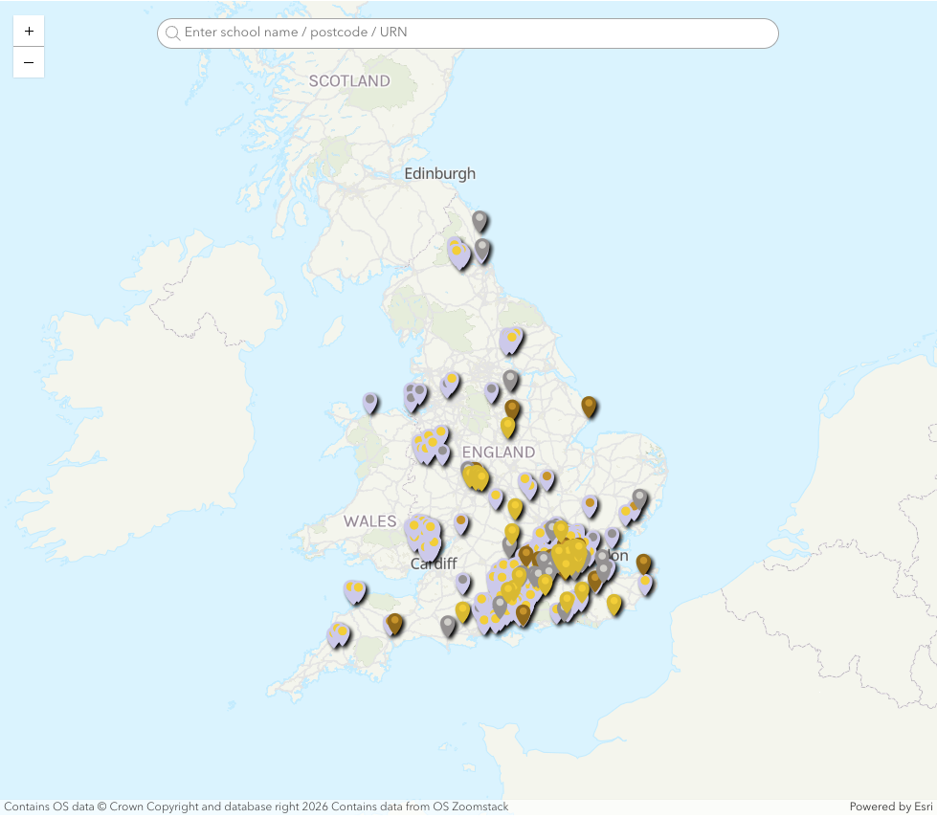937x818 pixels.
Task: Open the brown school pin east of London
Action: pos(643,563)
